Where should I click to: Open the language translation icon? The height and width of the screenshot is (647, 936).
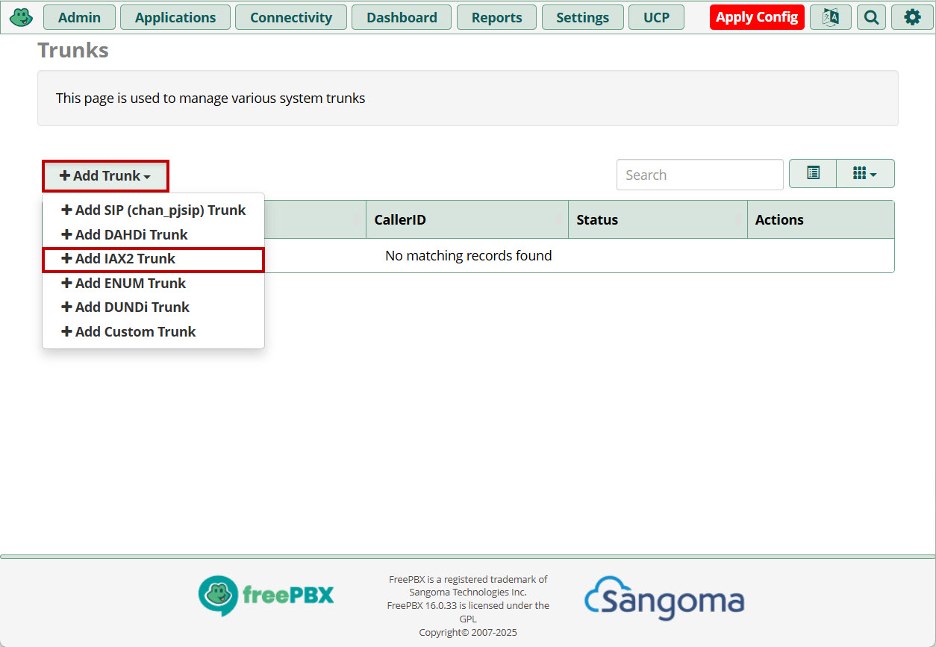(830, 17)
